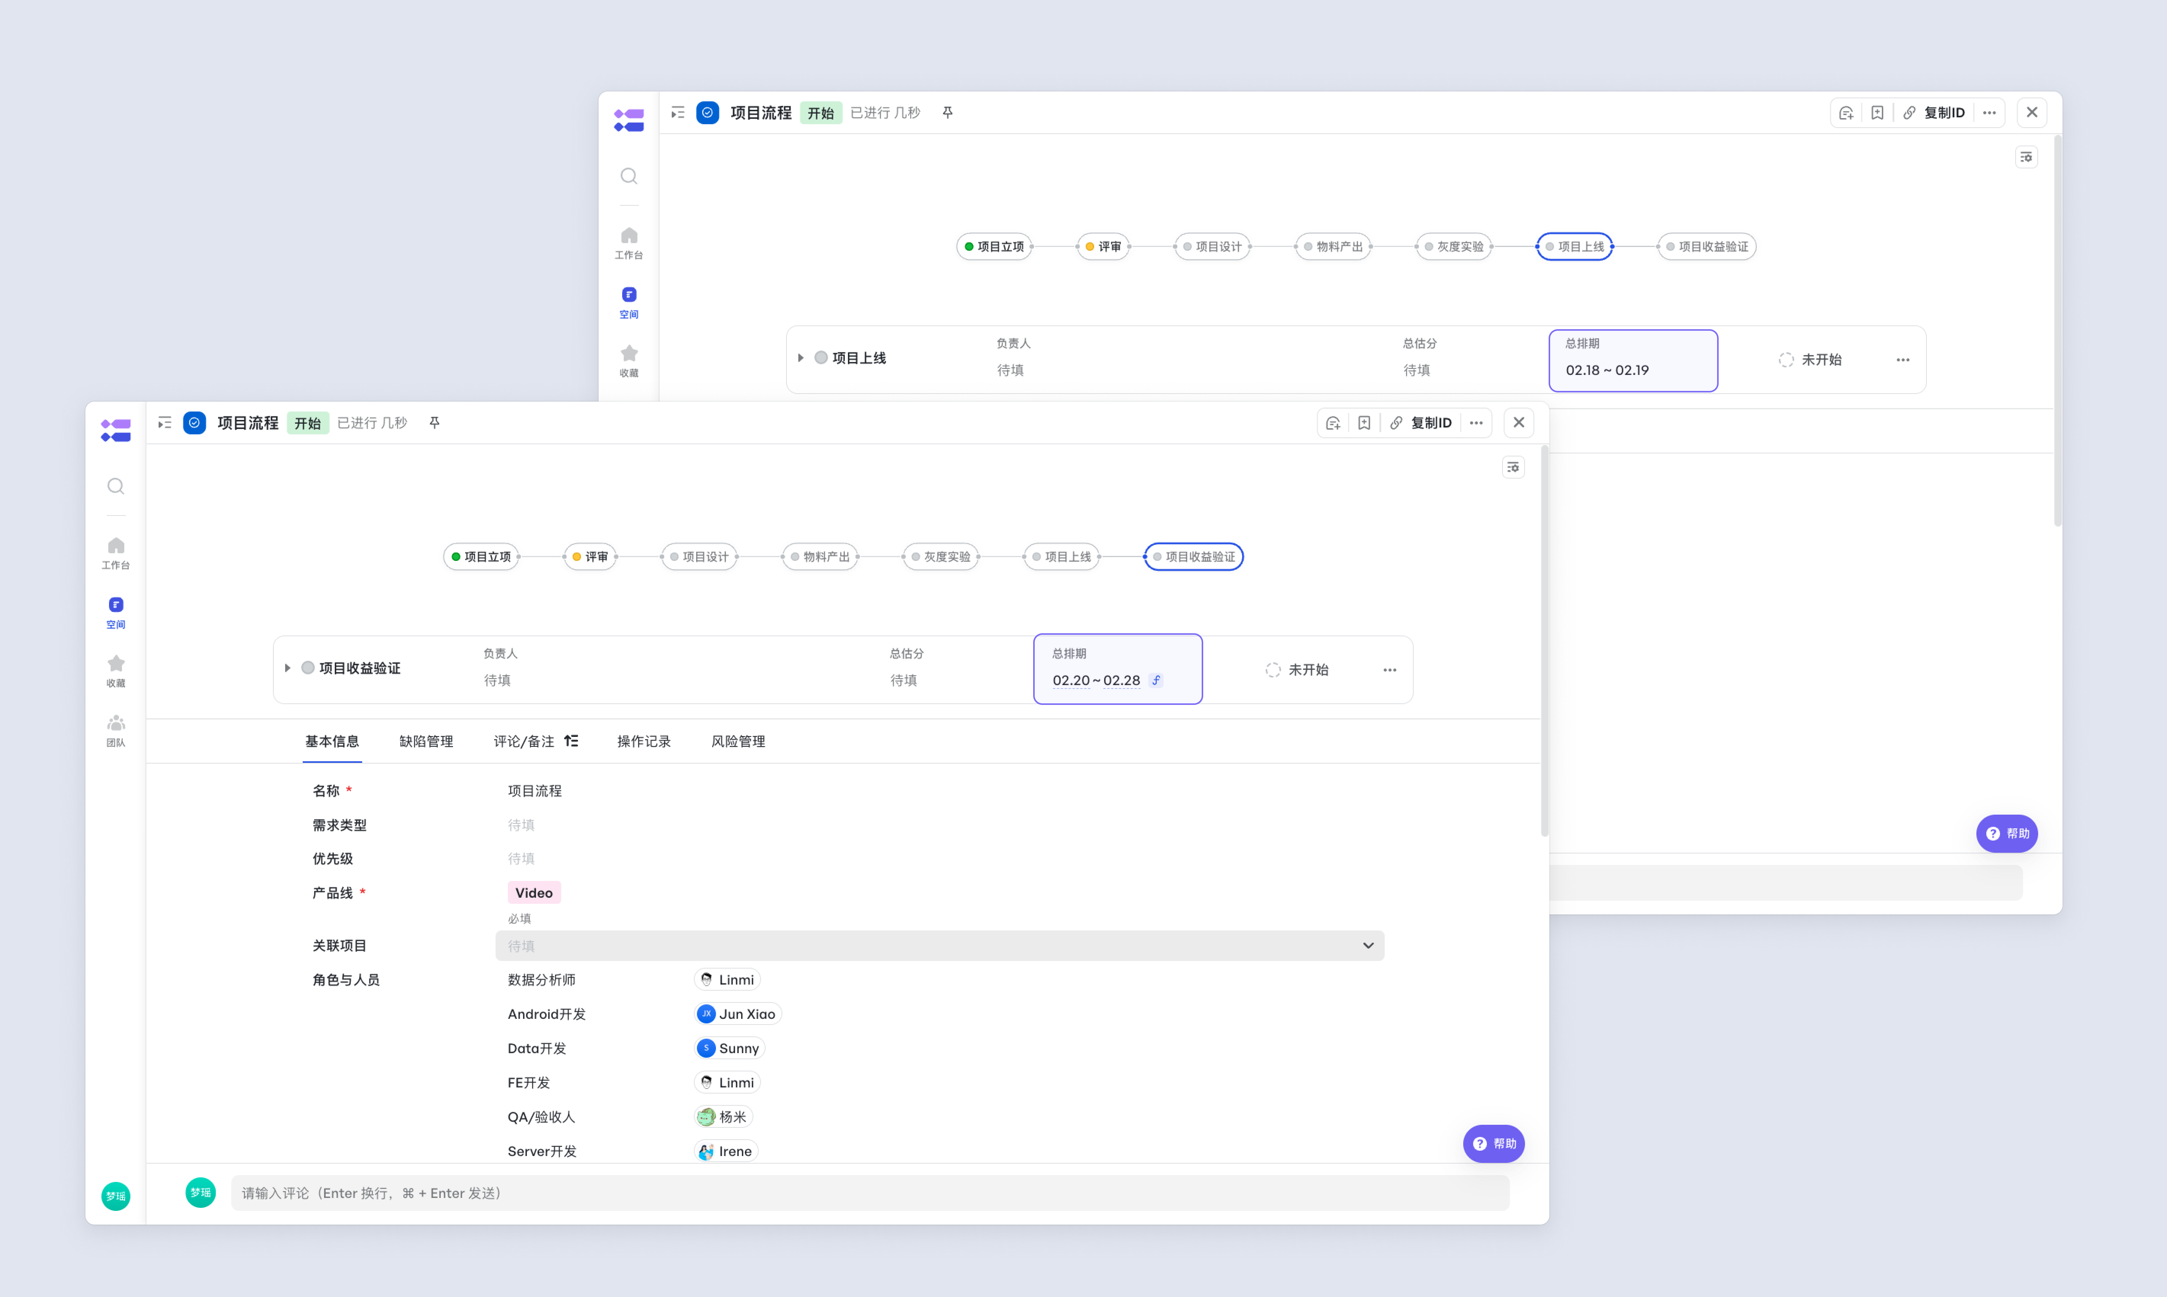Click the Sunny member chip
Image resolution: width=2167 pixels, height=1297 pixels.
[x=729, y=1048]
